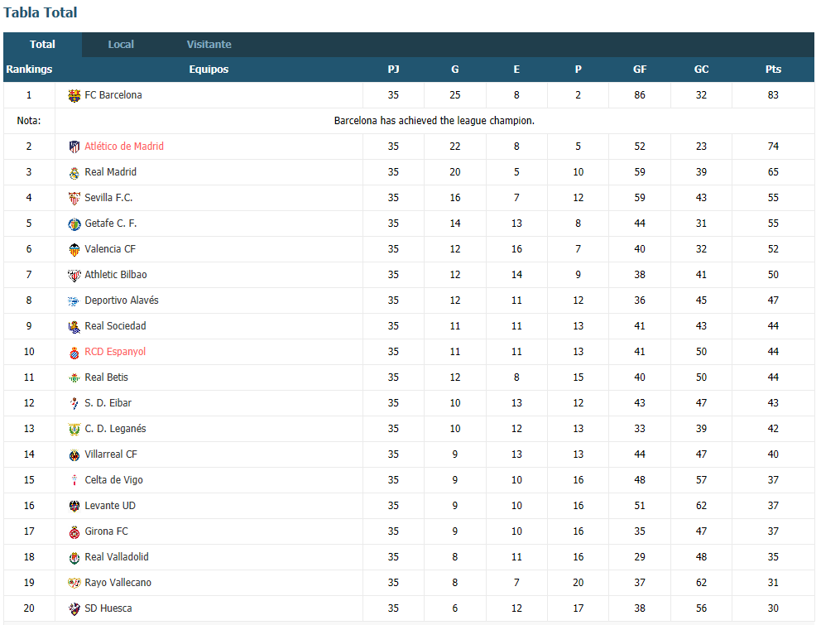Open the RCD Espanyol team link
Image resolution: width=821 pixels, height=625 pixels.
(x=115, y=352)
